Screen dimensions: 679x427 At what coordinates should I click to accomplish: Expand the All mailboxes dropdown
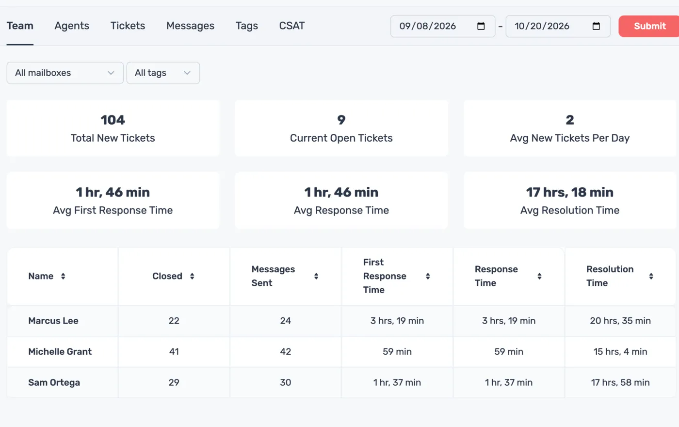tap(65, 73)
